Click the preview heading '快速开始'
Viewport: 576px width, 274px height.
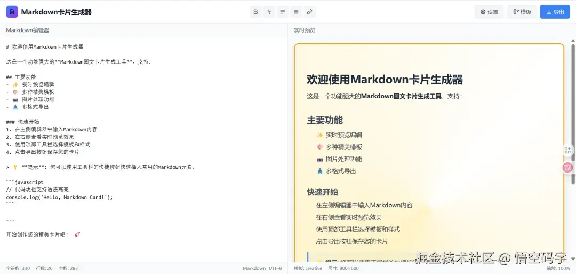[323, 192]
